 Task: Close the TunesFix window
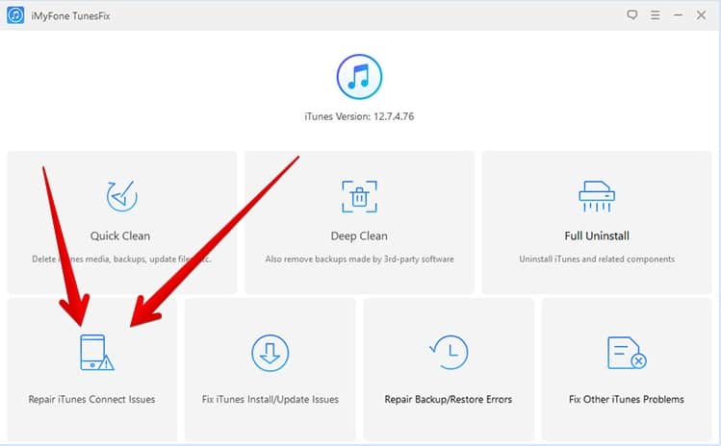tap(701, 15)
